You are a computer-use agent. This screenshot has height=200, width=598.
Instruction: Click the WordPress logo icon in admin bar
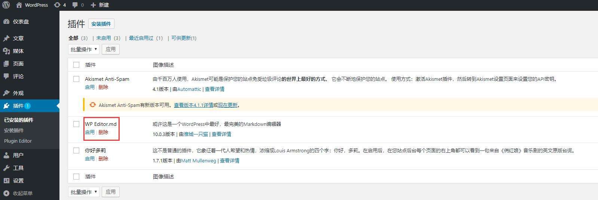point(6,5)
